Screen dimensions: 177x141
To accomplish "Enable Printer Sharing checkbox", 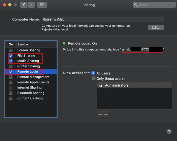I will point(11,66).
